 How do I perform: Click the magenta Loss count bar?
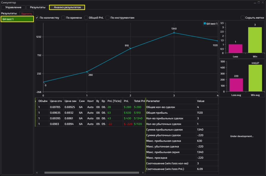pos(235,49)
